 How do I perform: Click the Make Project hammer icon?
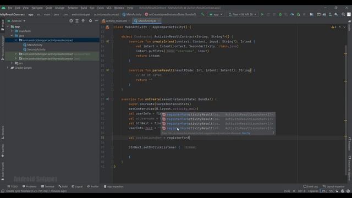203,14
